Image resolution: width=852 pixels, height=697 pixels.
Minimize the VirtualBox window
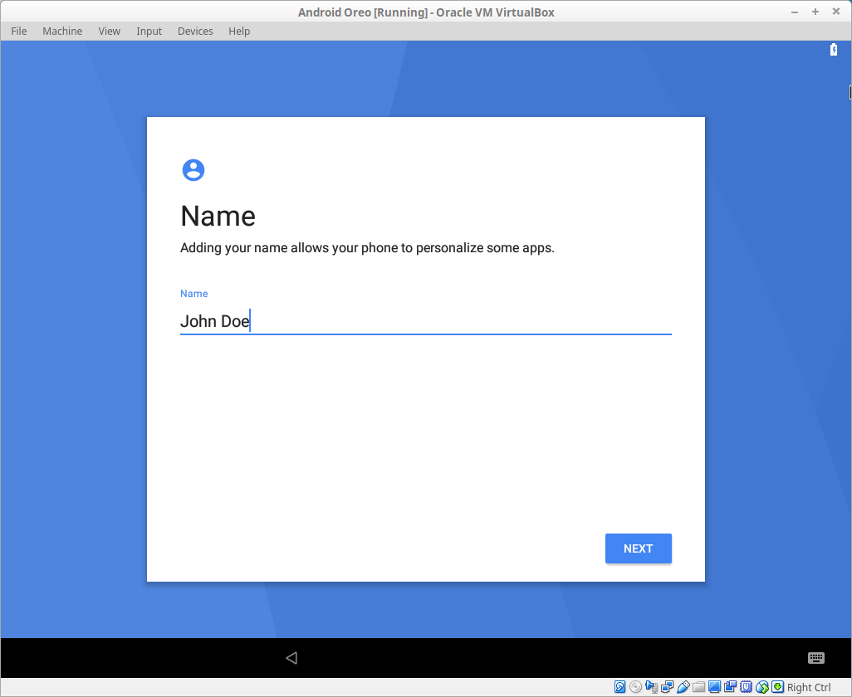pos(795,12)
